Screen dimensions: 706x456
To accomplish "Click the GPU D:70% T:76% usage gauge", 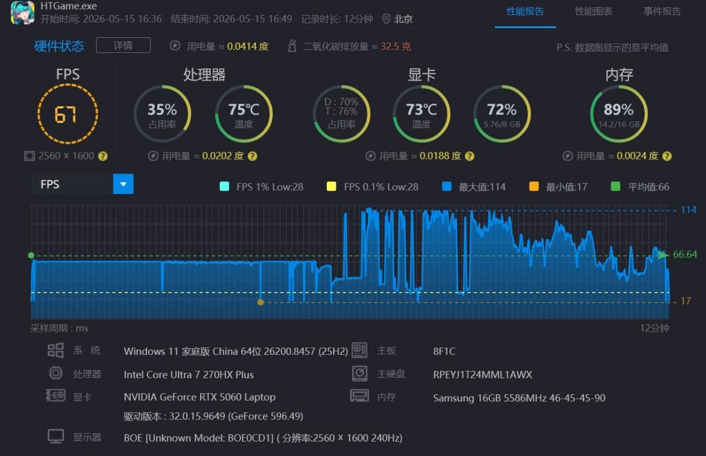I will 341,114.
